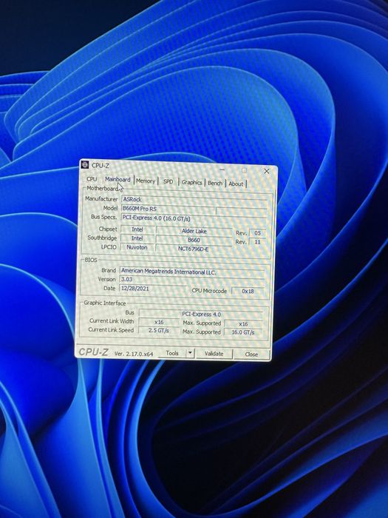Click the Graphic Interface Bus PCI-Express 4.0 field
The width and height of the screenshot is (388, 518).
(201, 314)
